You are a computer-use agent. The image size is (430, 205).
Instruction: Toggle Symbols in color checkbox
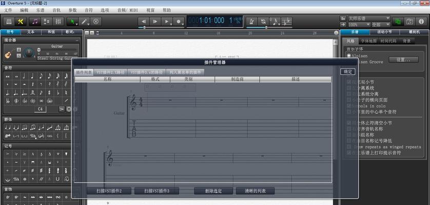click(x=349, y=106)
